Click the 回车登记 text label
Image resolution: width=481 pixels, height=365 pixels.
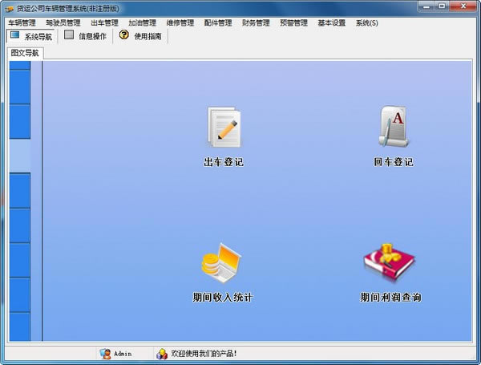394,162
